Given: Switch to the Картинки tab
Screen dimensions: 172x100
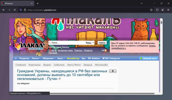Looking at the screenshot, I should pyautogui.click(x=35, y=65).
